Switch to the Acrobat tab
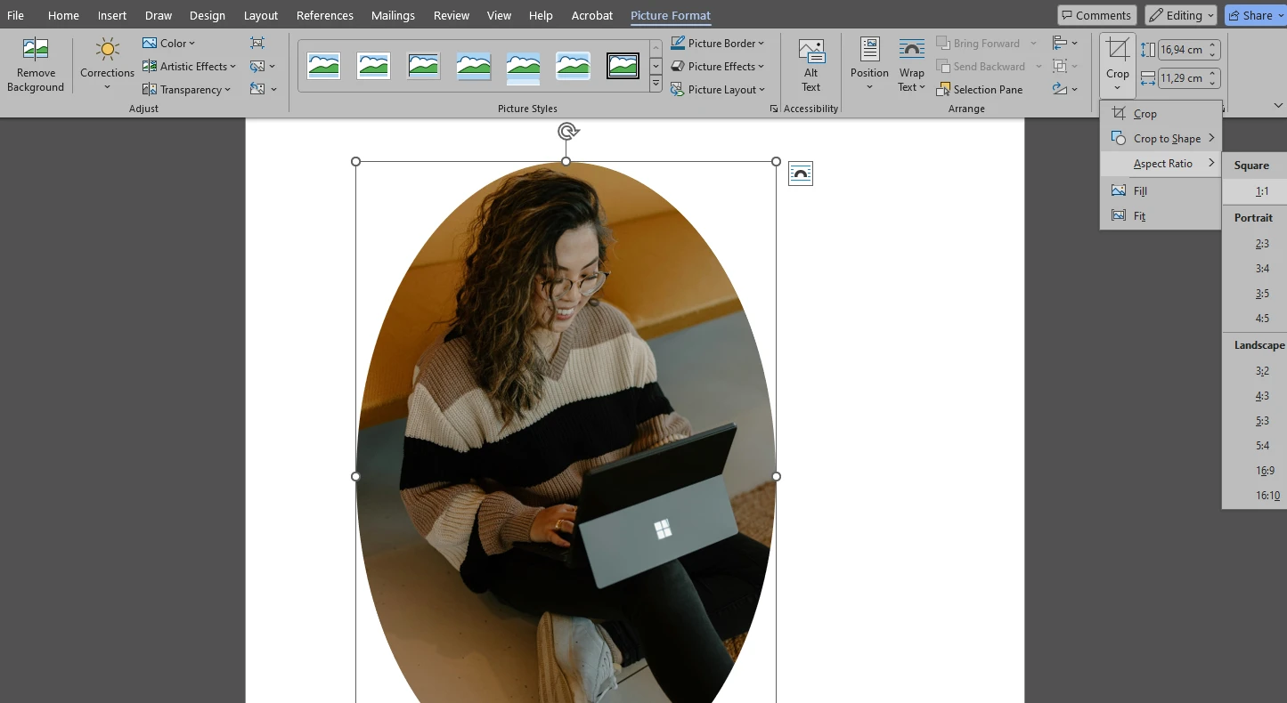 [592, 15]
